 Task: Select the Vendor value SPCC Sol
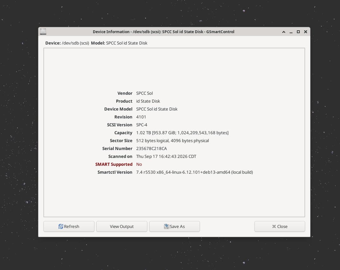[x=144, y=93]
